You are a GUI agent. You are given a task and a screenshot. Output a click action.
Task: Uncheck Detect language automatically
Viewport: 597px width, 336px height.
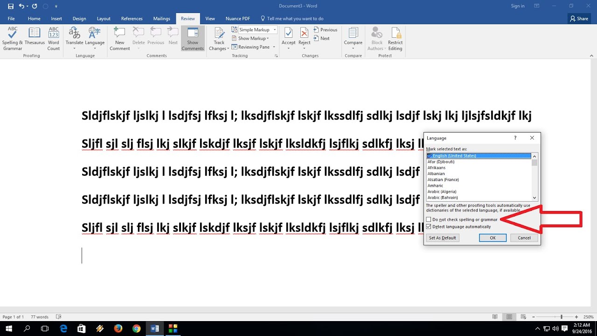click(429, 226)
